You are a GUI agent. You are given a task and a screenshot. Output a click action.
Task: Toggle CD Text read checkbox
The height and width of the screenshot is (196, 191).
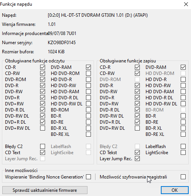[x=42, y=153]
